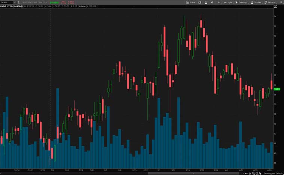Viewport: 284px width, 175px height.
Task: Expand the symbol selector dropdown arrow
Action: pos(15,2)
